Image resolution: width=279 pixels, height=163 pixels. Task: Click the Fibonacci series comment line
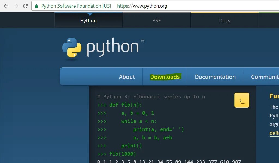[x=151, y=96]
